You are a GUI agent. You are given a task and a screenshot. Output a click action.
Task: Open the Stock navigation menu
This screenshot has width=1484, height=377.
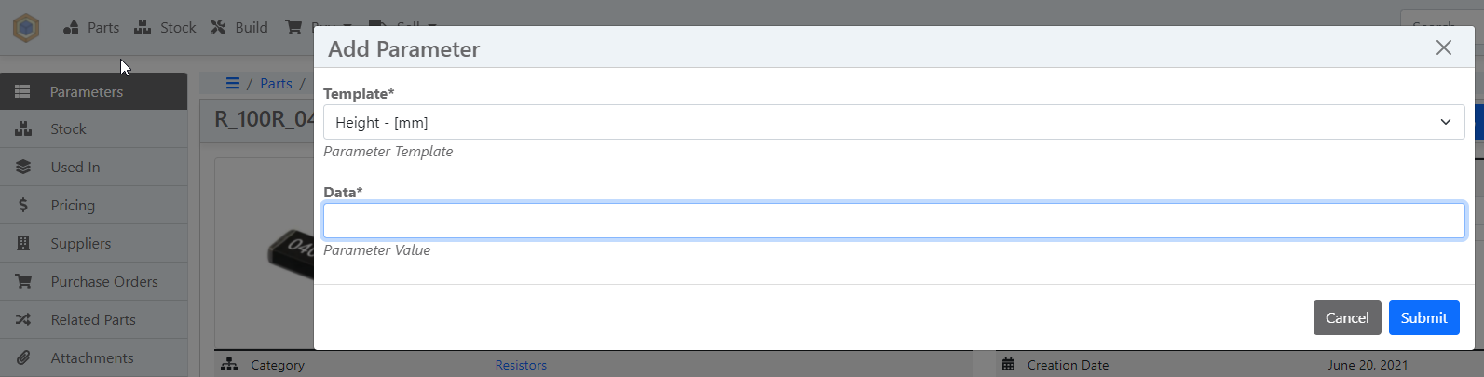[165, 28]
